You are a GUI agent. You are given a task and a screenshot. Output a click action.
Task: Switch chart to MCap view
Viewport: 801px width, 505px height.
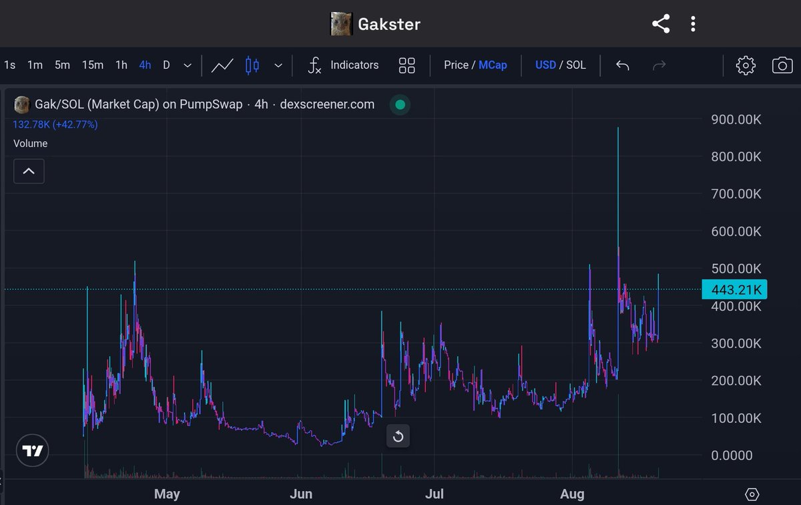(493, 65)
